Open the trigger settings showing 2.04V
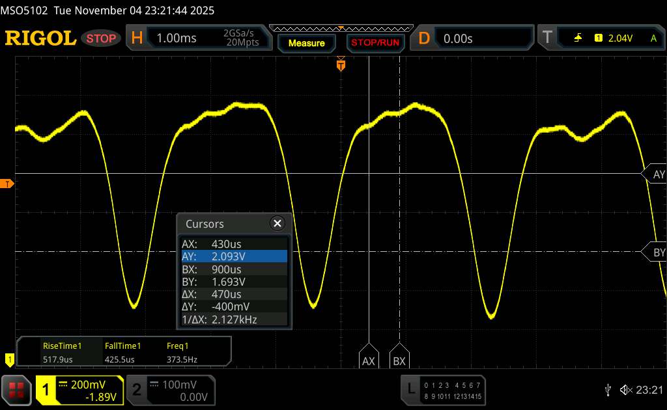This screenshot has width=667, height=410. [x=603, y=38]
